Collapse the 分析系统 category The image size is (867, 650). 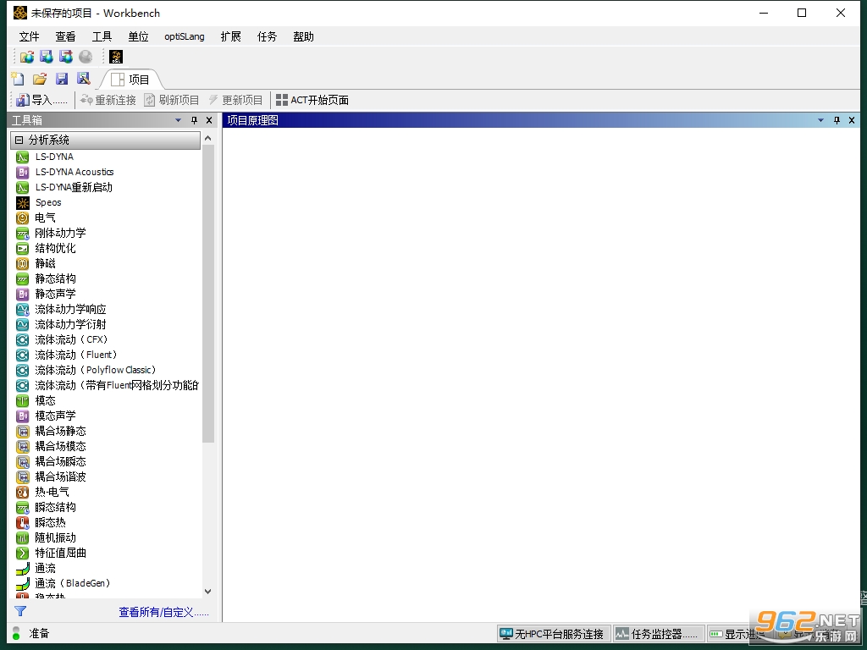click(19, 140)
